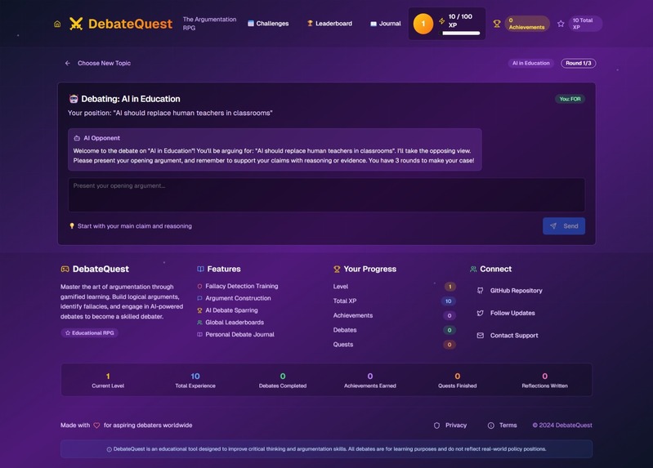Click the disclaimer info icon
Image resolution: width=653 pixels, height=468 pixels.
tap(110, 450)
